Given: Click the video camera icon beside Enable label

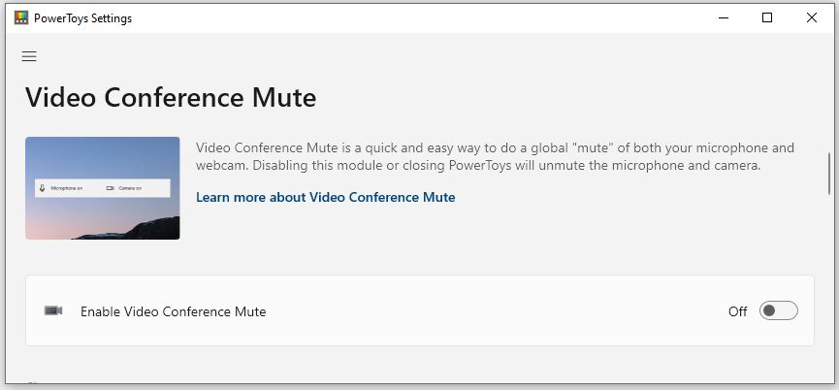Looking at the screenshot, I should [53, 310].
